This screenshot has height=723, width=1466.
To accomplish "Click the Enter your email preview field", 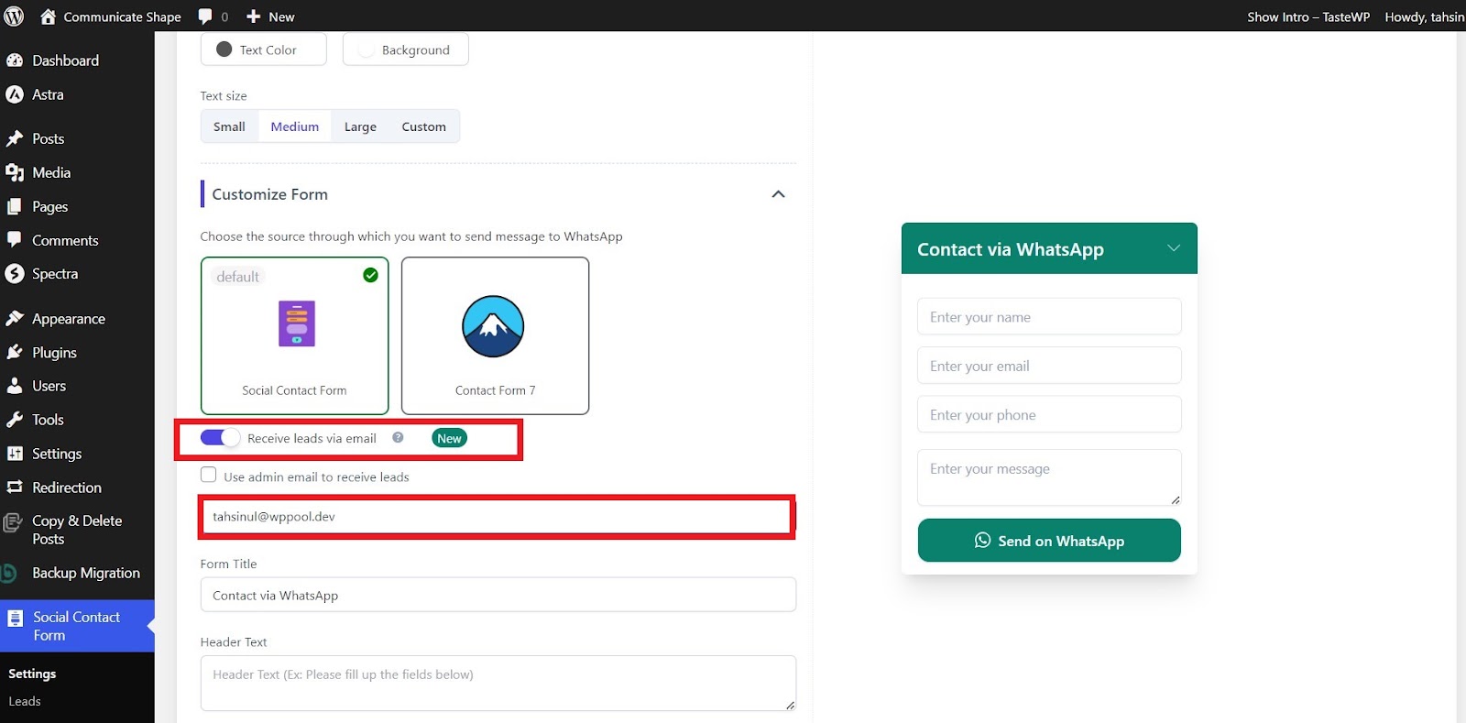I will coord(1049,366).
